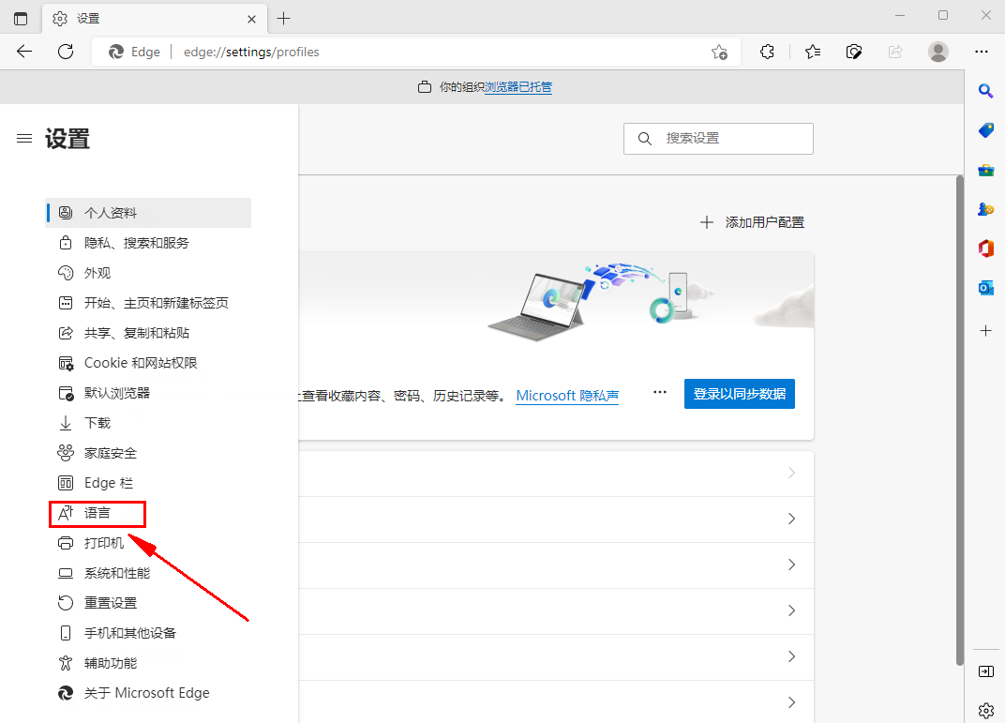Viewport: 1005px width, 723px height.
Task: Add this page to favorites star icon
Action: click(x=719, y=52)
